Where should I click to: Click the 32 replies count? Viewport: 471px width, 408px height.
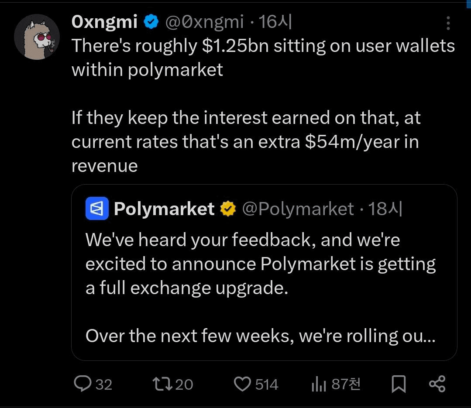[x=103, y=384]
